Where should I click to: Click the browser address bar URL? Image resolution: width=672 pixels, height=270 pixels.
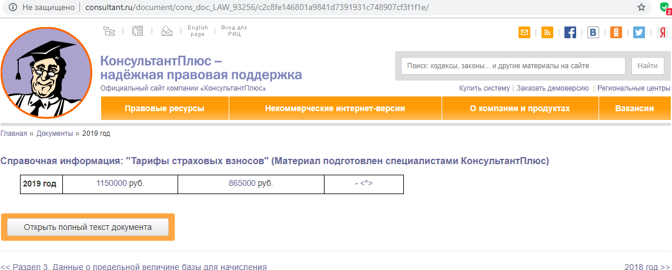tap(257, 8)
